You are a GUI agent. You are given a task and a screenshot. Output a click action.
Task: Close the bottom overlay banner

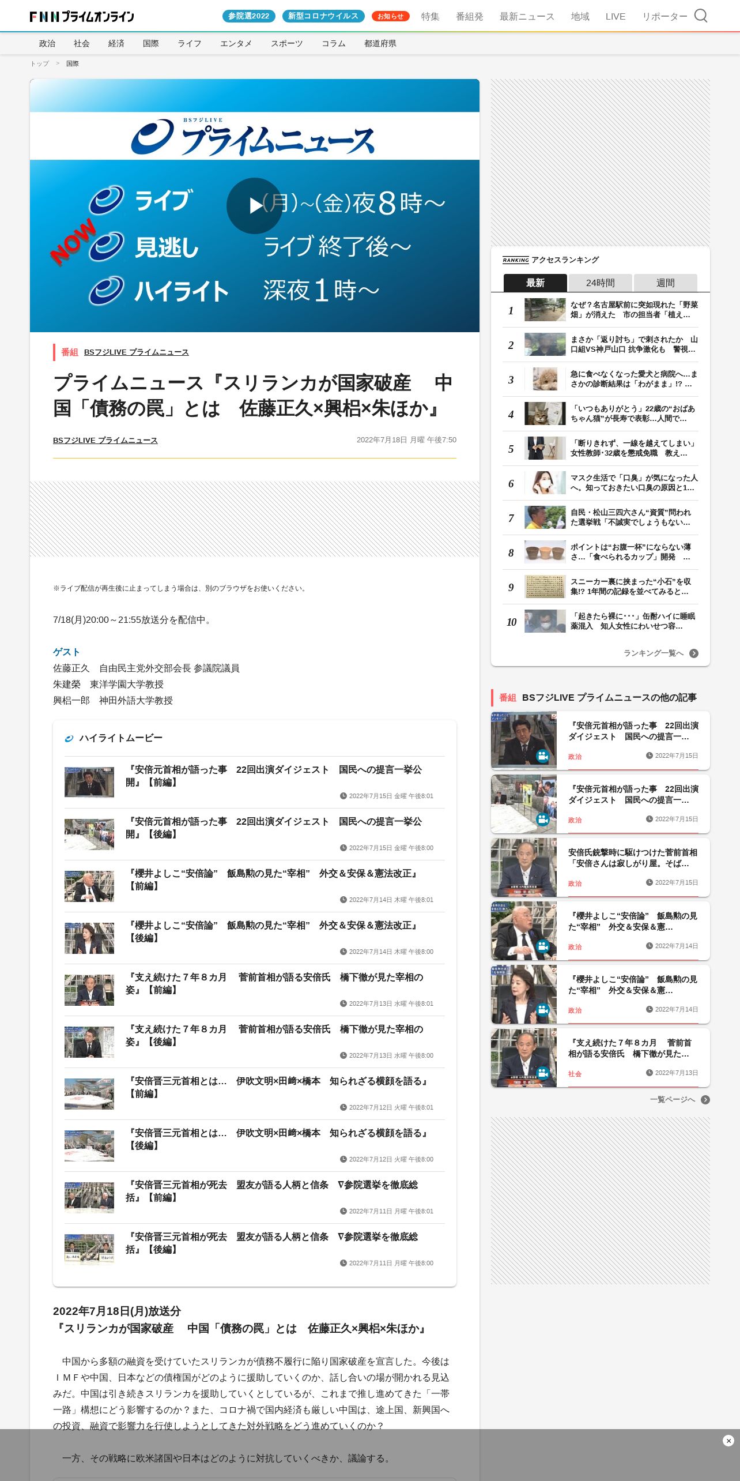tap(728, 1441)
